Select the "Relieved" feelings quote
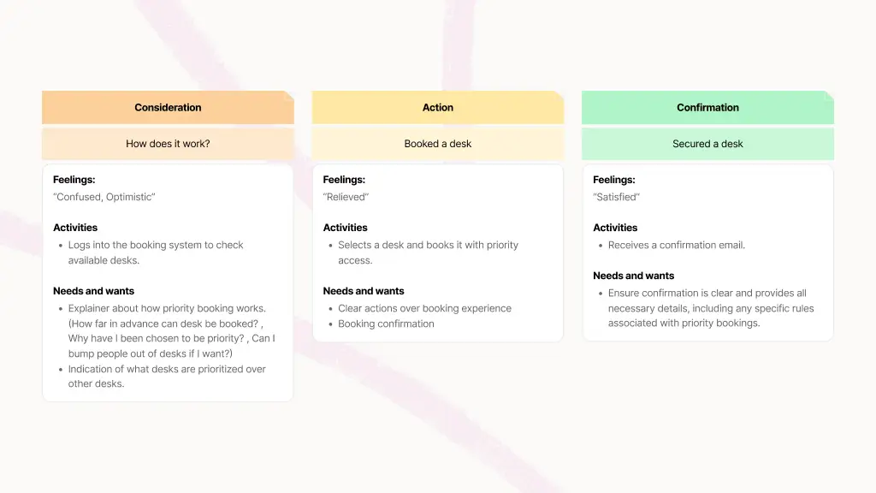Screen dimensions: 876x493 346,198
